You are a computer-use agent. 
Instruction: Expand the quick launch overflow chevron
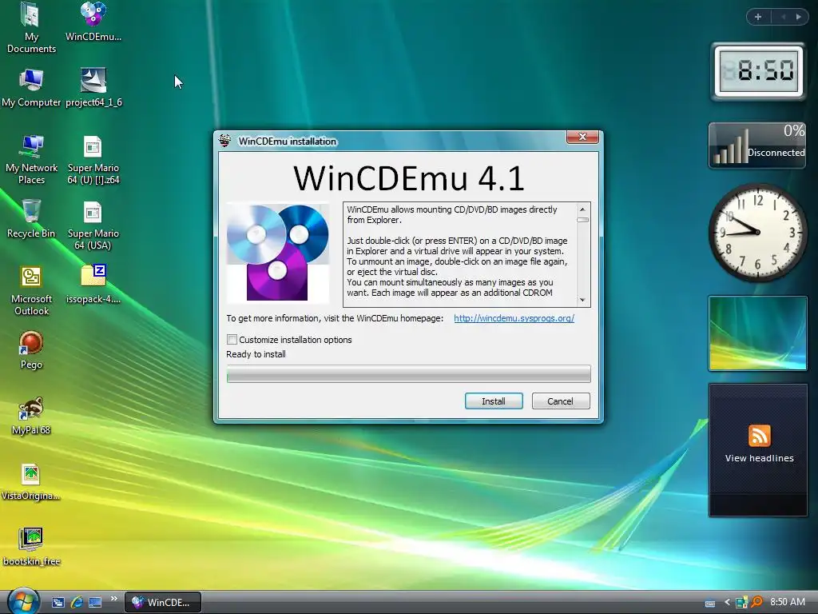[x=113, y=599]
